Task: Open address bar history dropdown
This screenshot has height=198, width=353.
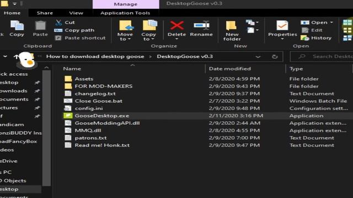Action: pyautogui.click(x=258, y=57)
